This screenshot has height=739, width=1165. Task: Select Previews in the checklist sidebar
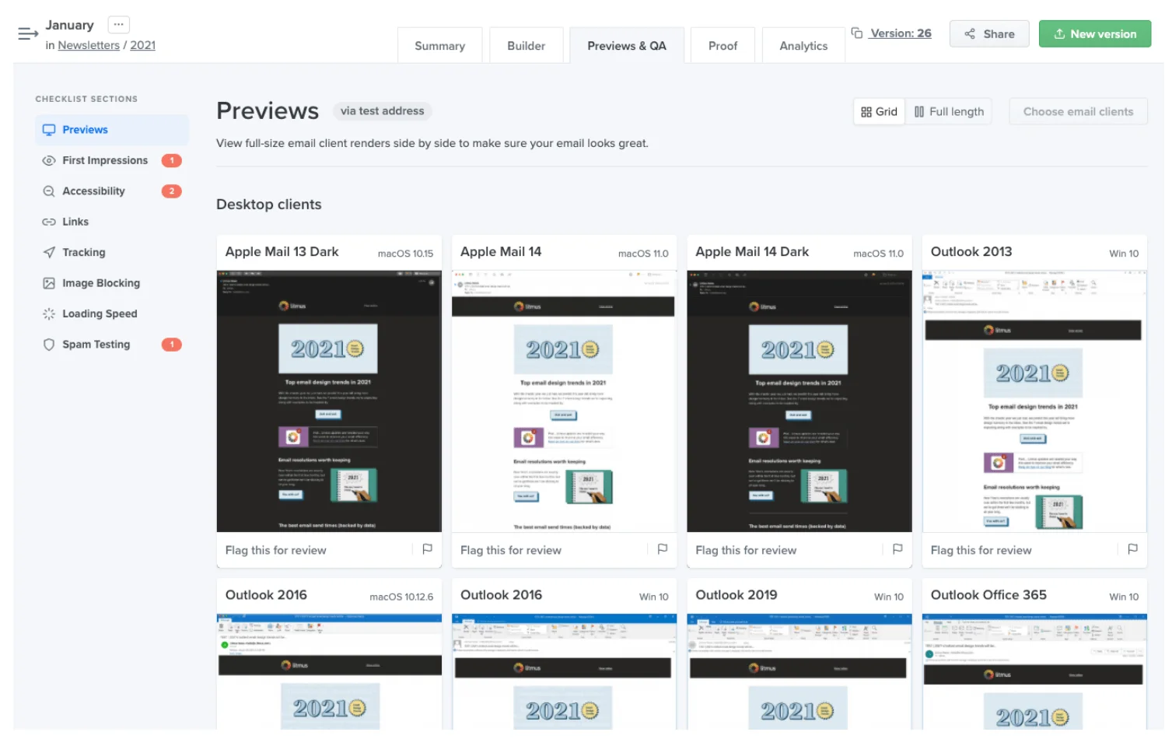112,130
